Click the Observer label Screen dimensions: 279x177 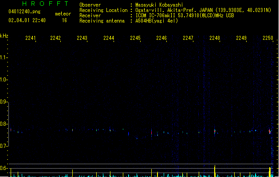pyautogui.click(x=90, y=5)
